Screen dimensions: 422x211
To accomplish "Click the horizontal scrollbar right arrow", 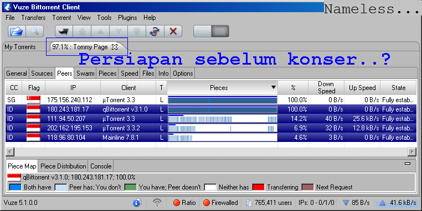I will coord(412,152).
